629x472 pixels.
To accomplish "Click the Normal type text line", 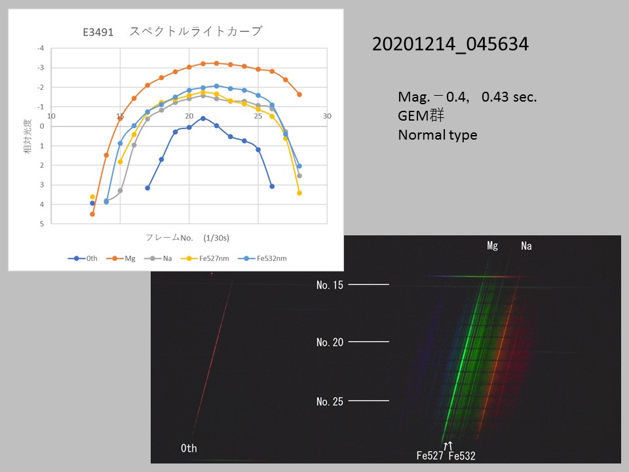I will point(437,135).
